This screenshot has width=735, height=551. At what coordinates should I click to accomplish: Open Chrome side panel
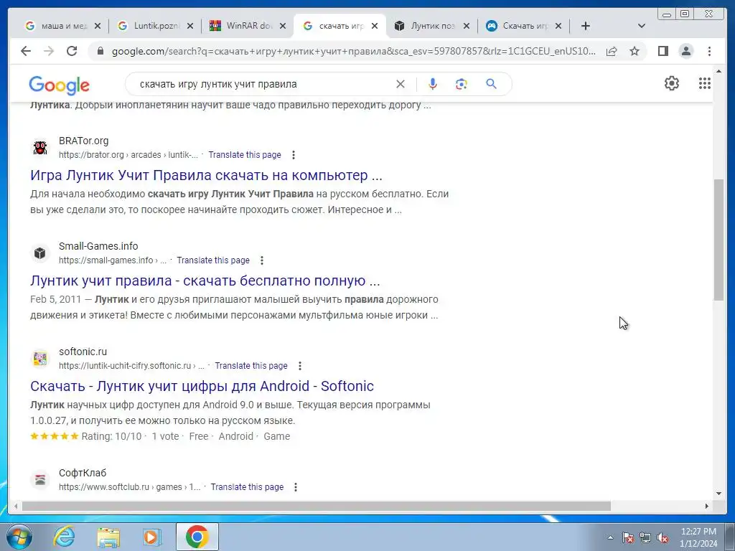[663, 51]
